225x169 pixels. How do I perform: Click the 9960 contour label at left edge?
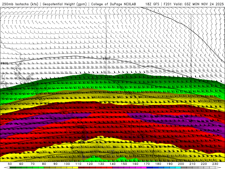pos(4,63)
